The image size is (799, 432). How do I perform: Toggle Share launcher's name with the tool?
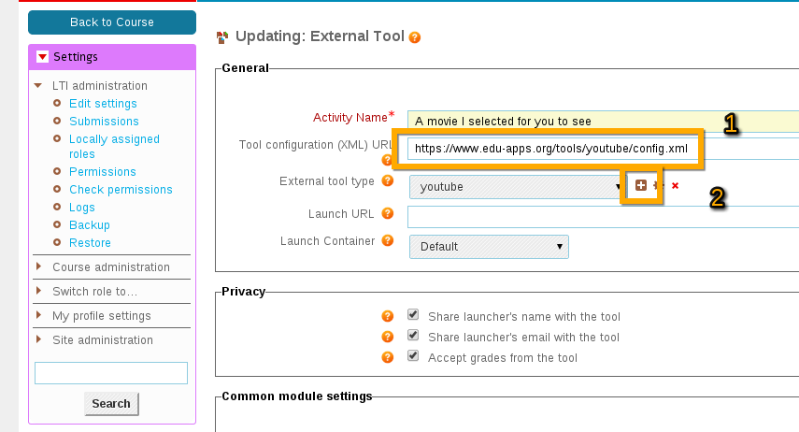tap(413, 315)
